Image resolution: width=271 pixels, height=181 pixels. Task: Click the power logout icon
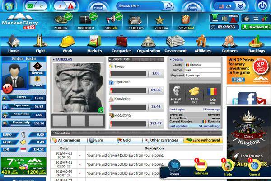[262, 6]
